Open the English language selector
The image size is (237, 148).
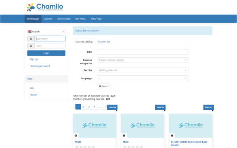coord(46,32)
